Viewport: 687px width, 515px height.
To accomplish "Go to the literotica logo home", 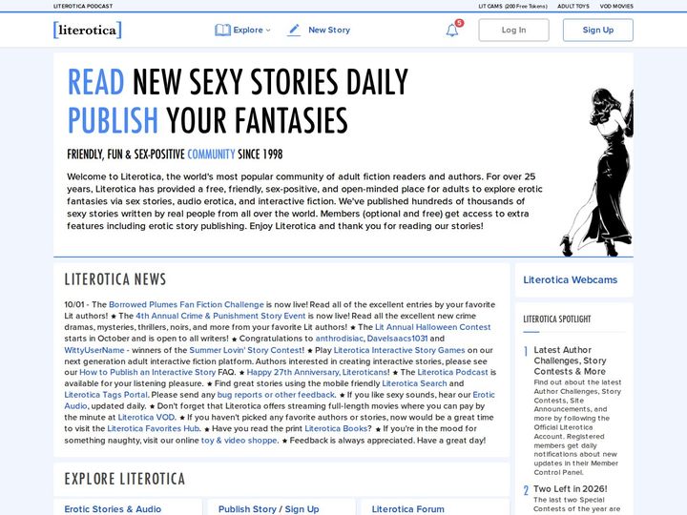I will pyautogui.click(x=87, y=30).
